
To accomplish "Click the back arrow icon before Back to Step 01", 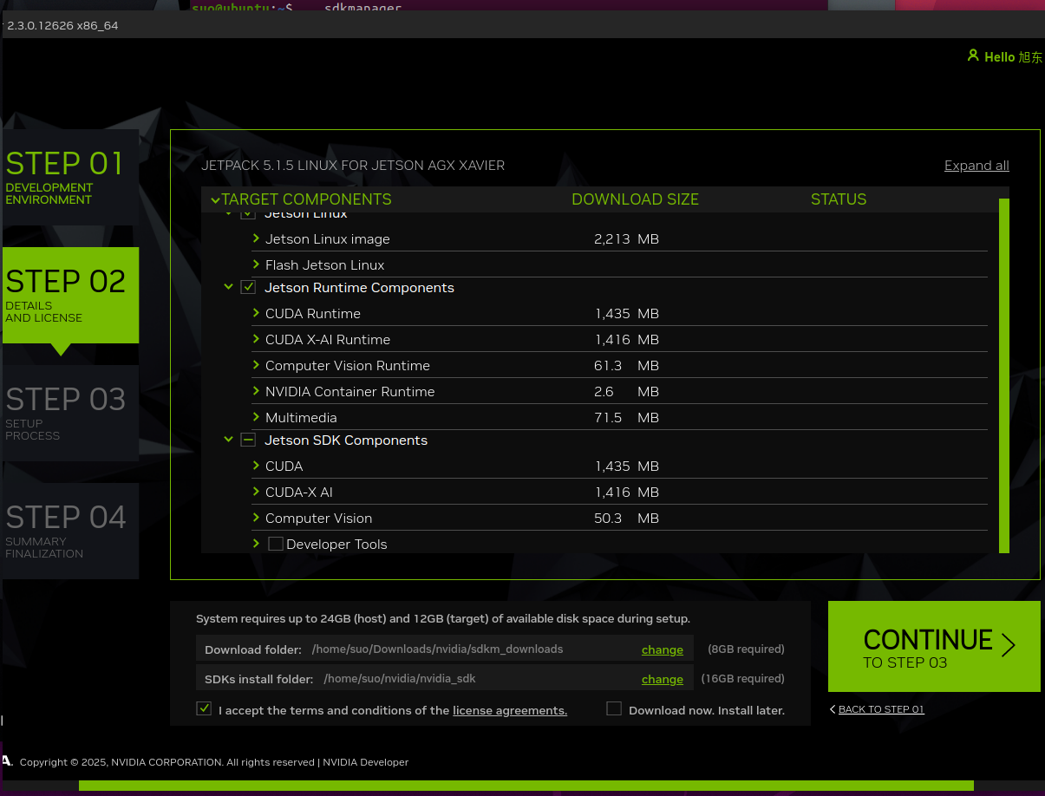I will click(x=833, y=709).
